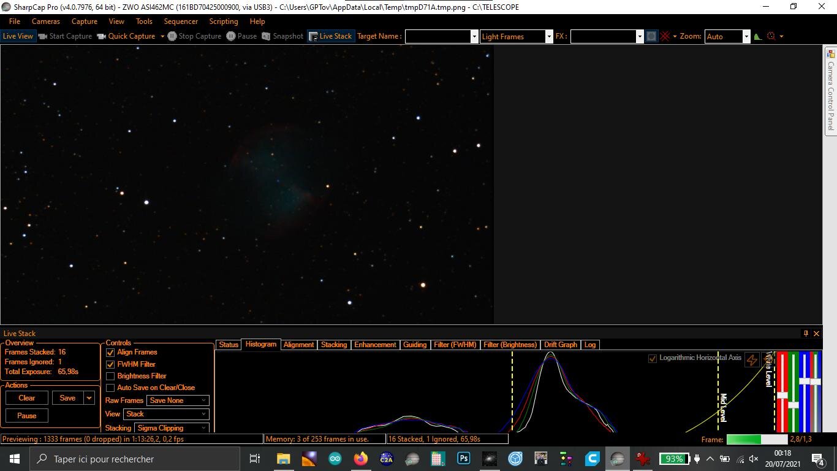The width and height of the screenshot is (837, 471).
Task: Pause the capture
Action: 241,36
